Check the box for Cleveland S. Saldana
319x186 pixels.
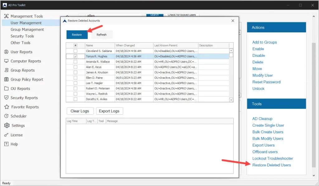[x=75, y=51]
